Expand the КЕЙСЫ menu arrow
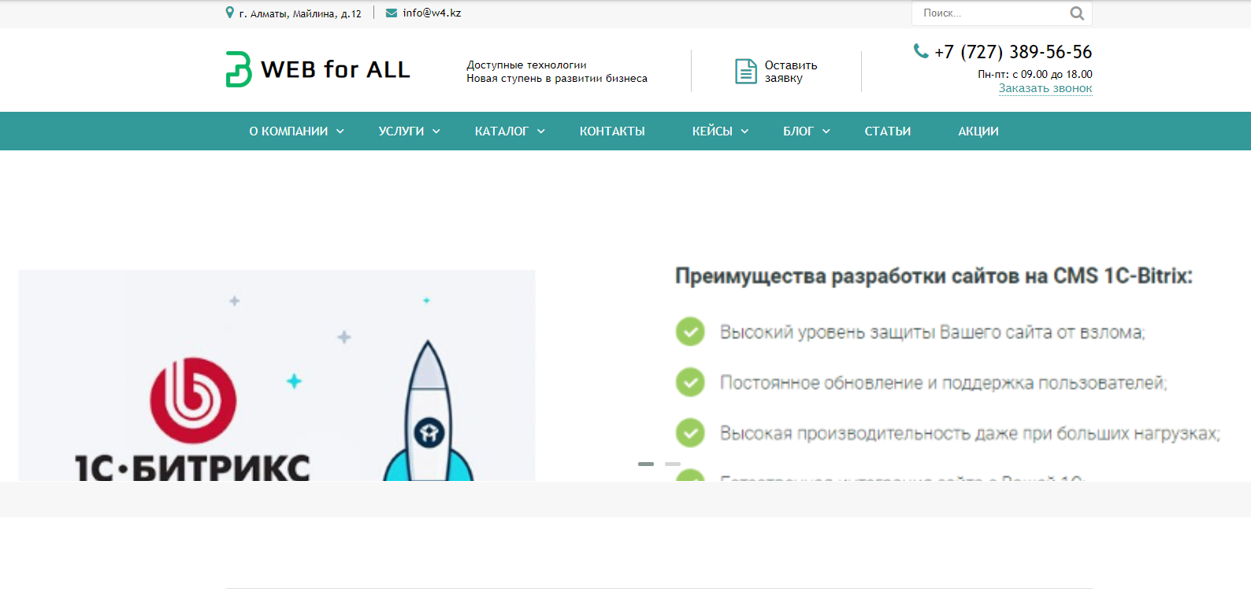 tap(744, 131)
